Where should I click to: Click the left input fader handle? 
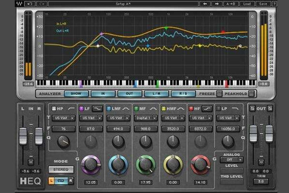23,136
